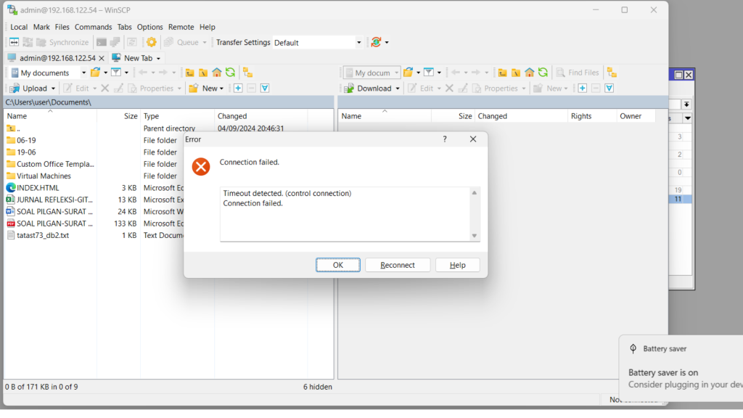Open the Preferences gear icon in toolbar

(x=152, y=42)
